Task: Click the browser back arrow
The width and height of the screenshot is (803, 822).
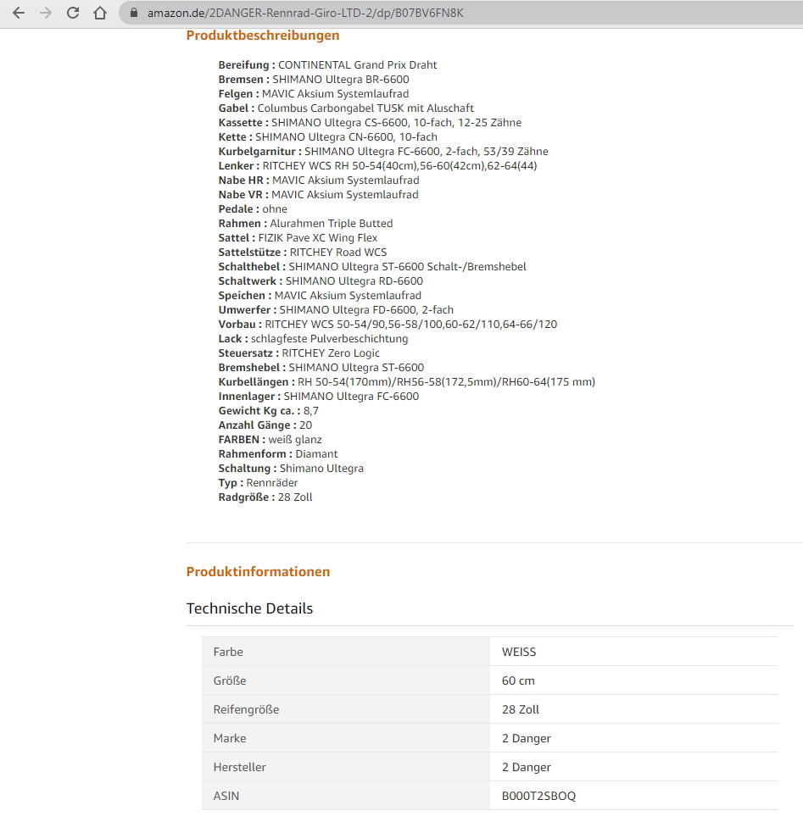Action: [19, 13]
